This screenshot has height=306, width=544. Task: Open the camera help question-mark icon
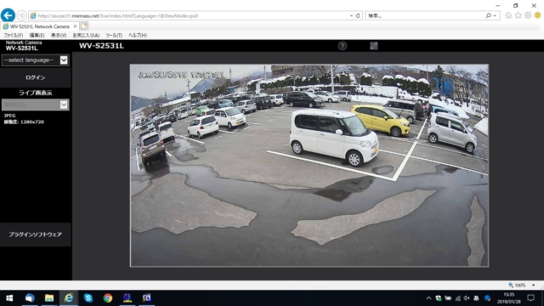342,46
